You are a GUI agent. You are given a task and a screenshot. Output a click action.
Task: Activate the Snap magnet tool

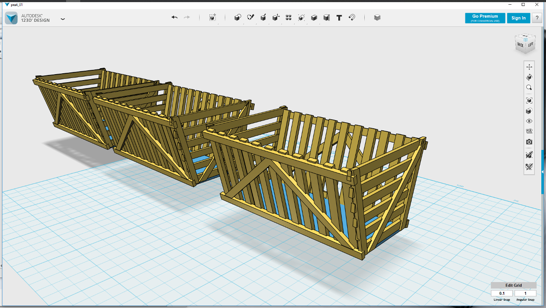352,17
